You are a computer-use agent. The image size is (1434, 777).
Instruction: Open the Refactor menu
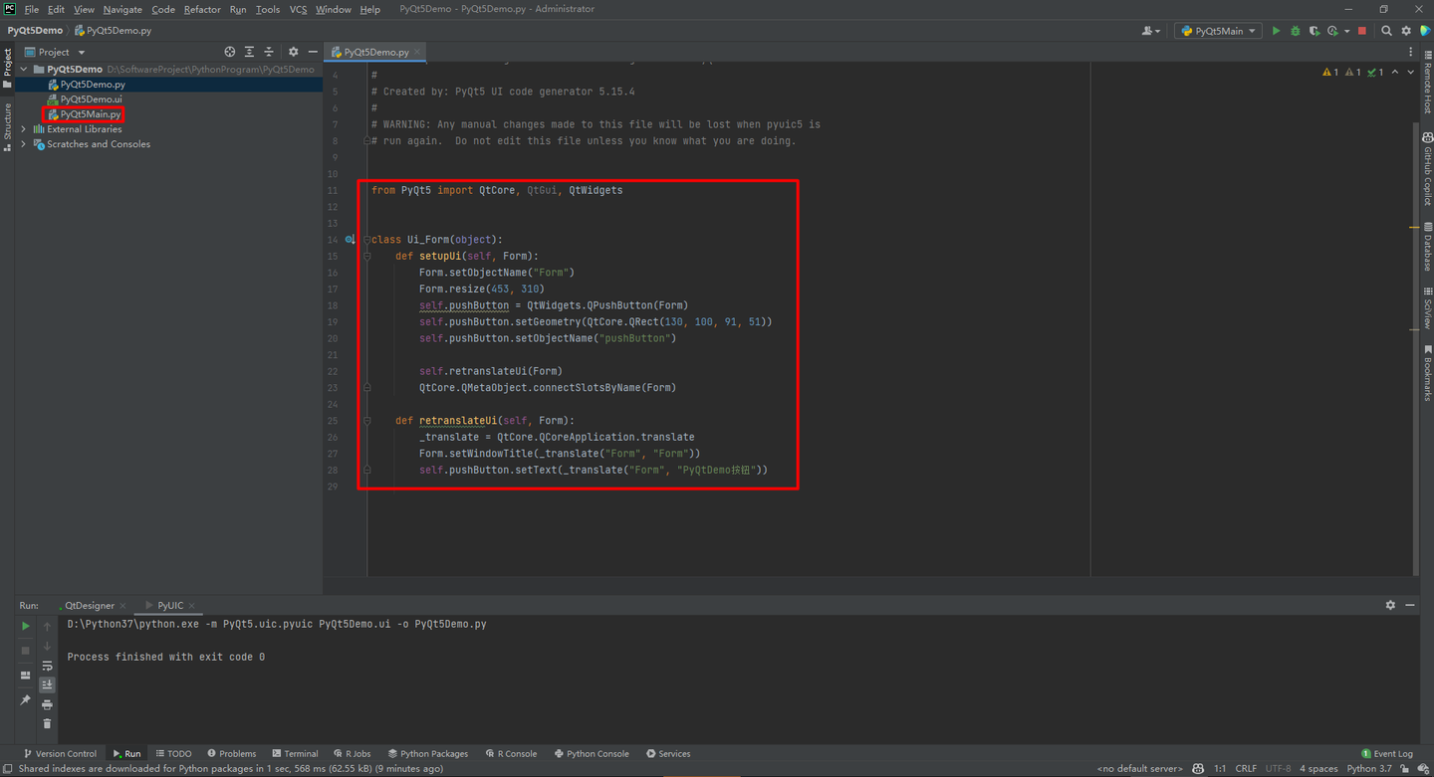pyautogui.click(x=202, y=9)
